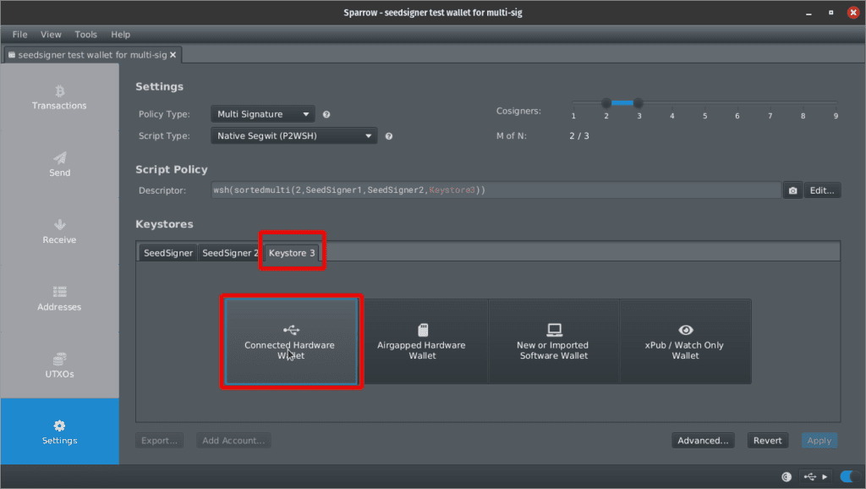
Task: Click the help icon beside Policy Type
Action: coord(326,114)
